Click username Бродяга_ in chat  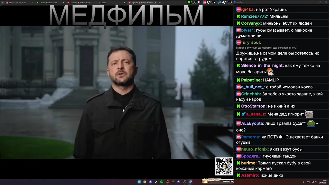[x=251, y=156]
